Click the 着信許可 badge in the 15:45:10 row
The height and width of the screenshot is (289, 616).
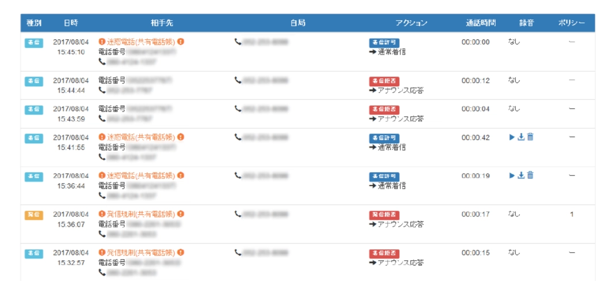[384, 43]
